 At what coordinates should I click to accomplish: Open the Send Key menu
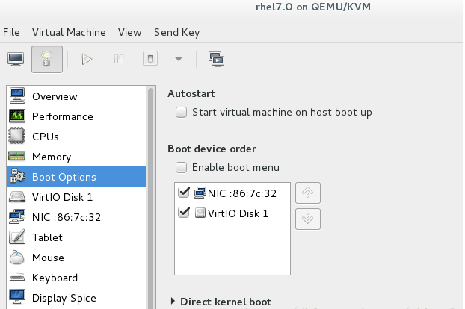tap(176, 32)
